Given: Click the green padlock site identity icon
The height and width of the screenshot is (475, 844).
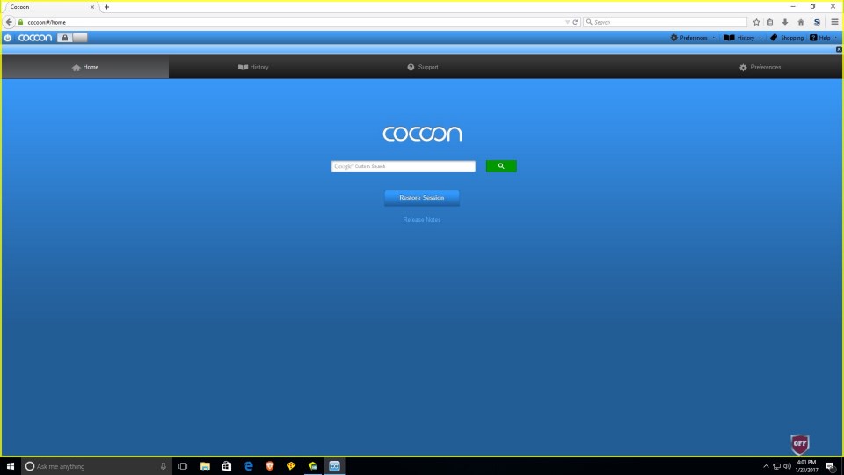Looking at the screenshot, I should (21, 22).
